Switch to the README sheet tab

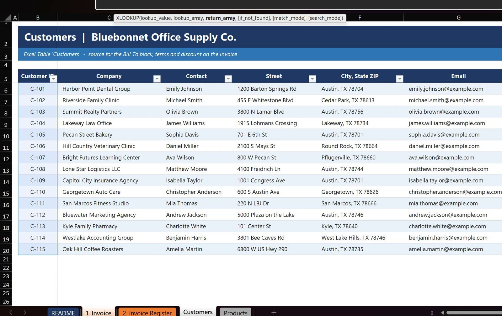point(63,313)
